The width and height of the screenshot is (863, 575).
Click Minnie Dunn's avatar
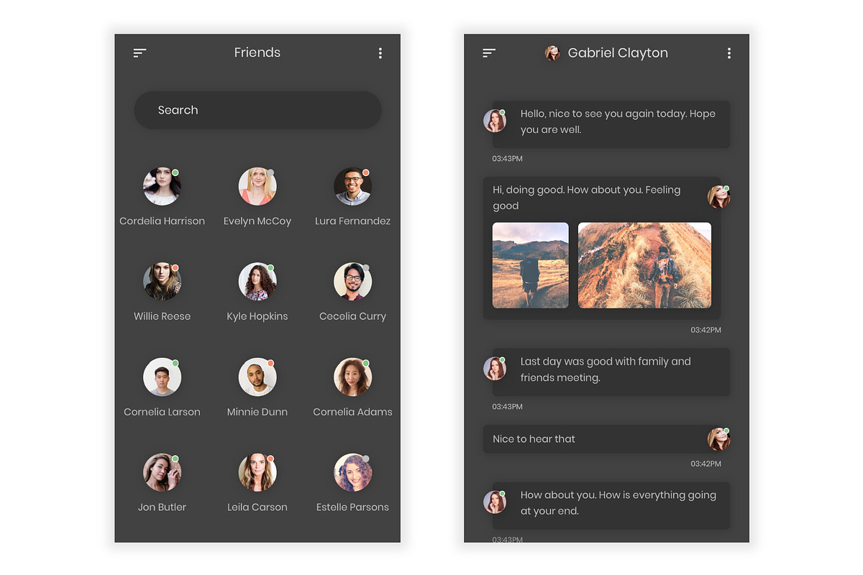click(257, 376)
